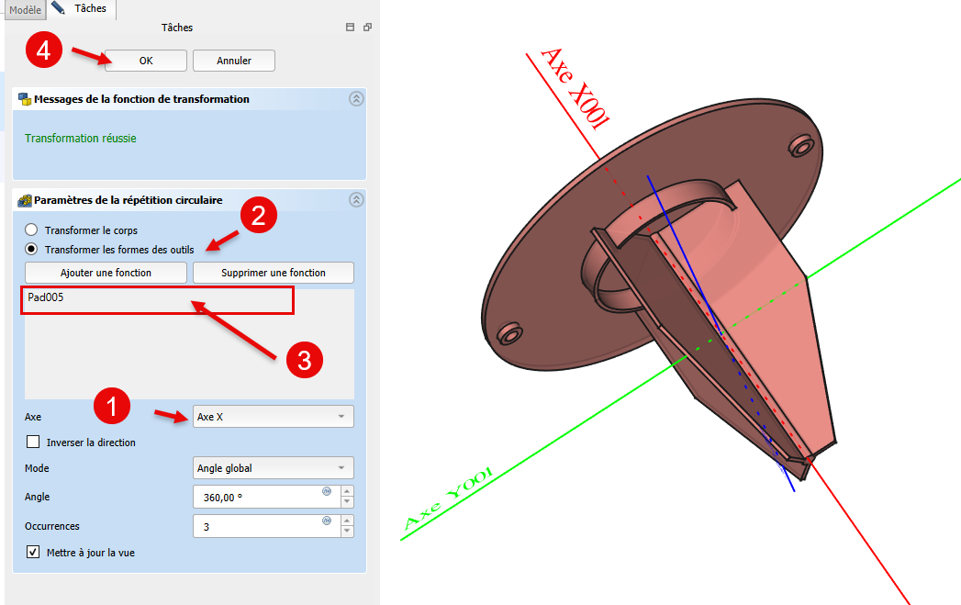This screenshot has width=961, height=605.
Task: Click the circular pattern parameters icon
Action: (x=25, y=200)
